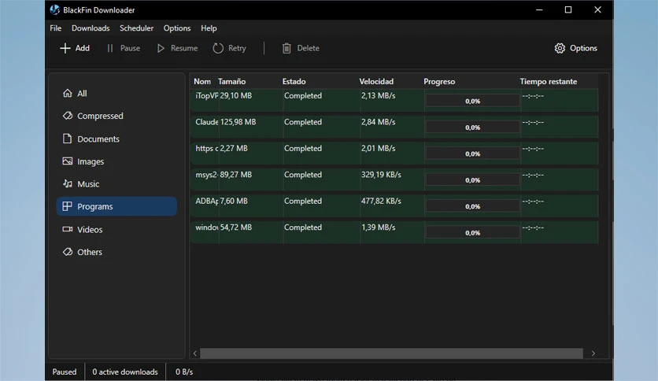
Task: Click Completed status in the https row
Action: (303, 149)
